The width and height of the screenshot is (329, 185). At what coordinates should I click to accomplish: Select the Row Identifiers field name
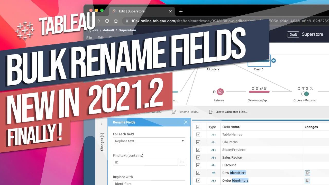(234, 173)
